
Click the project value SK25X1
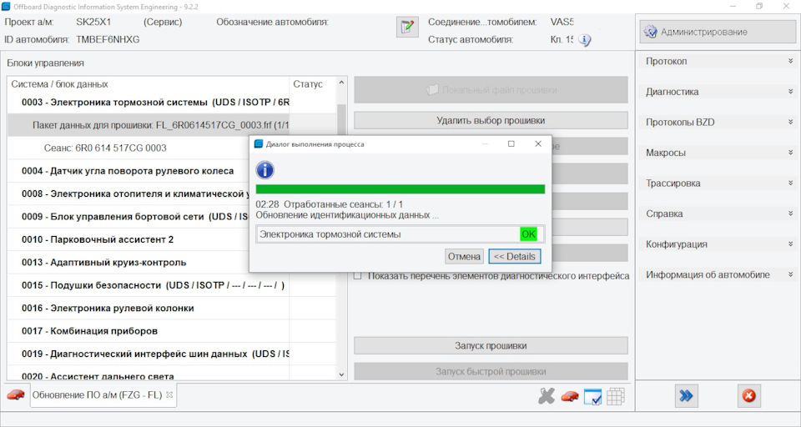[93, 23]
